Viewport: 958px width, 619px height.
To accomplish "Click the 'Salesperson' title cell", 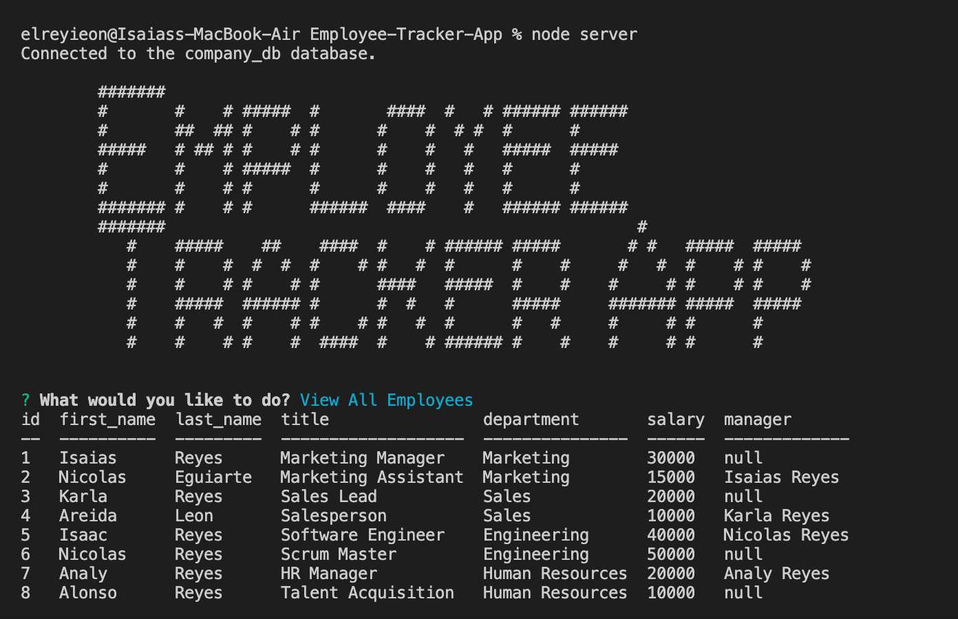I will (x=334, y=516).
